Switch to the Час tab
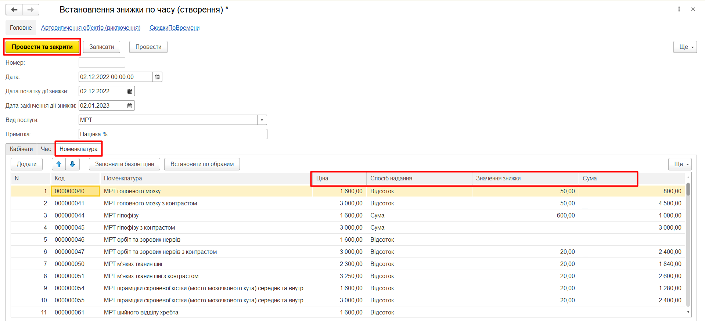The height and width of the screenshot is (324, 705). pyautogui.click(x=46, y=149)
